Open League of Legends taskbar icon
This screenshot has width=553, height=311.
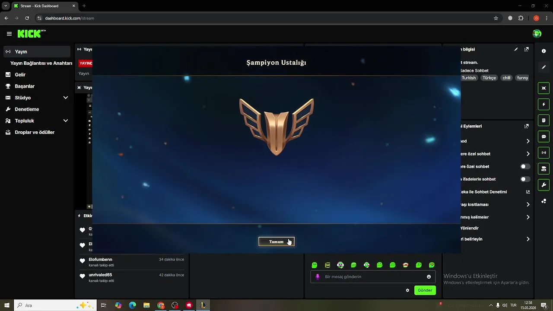point(203,305)
